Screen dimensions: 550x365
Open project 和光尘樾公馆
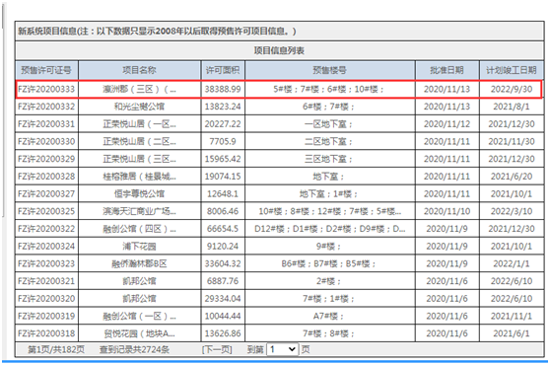point(139,107)
